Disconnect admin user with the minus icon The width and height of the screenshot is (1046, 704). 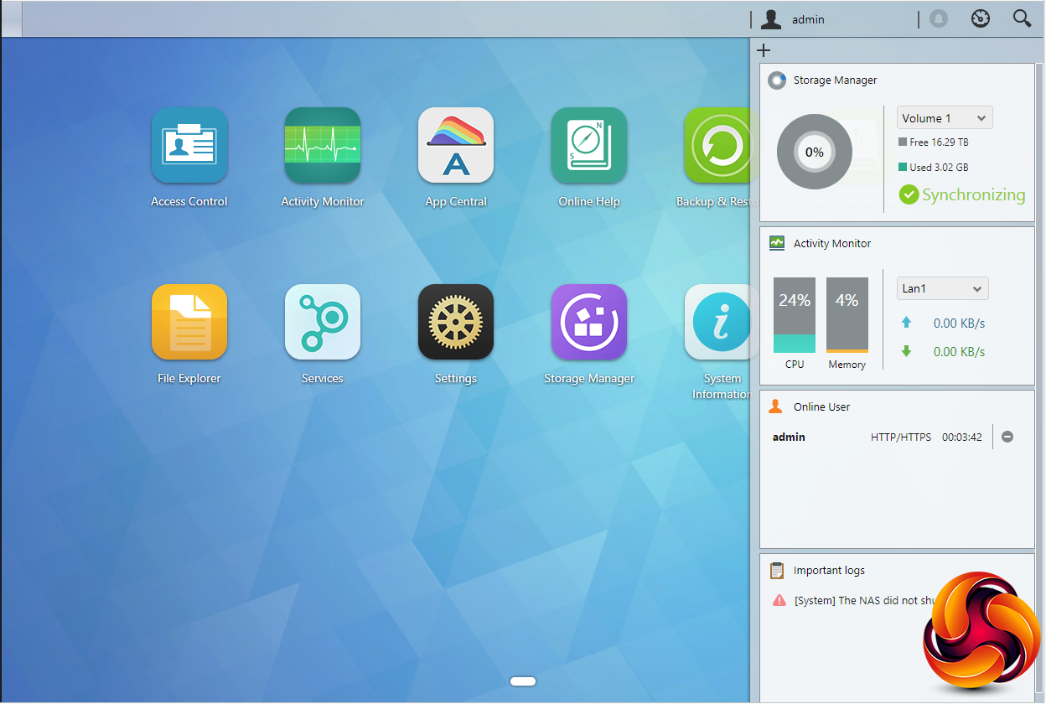coord(1007,437)
